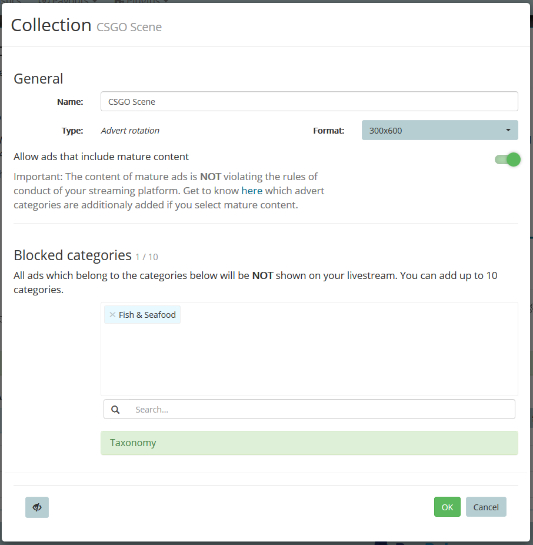Click the "Name:" field label
Screen dimensions: 533x545
(x=70, y=101)
